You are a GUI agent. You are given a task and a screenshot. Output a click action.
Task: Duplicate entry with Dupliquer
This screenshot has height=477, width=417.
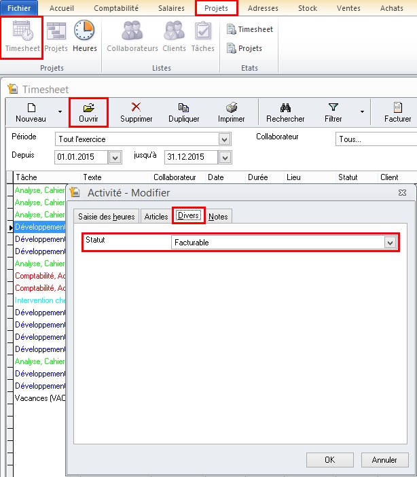[x=184, y=113]
